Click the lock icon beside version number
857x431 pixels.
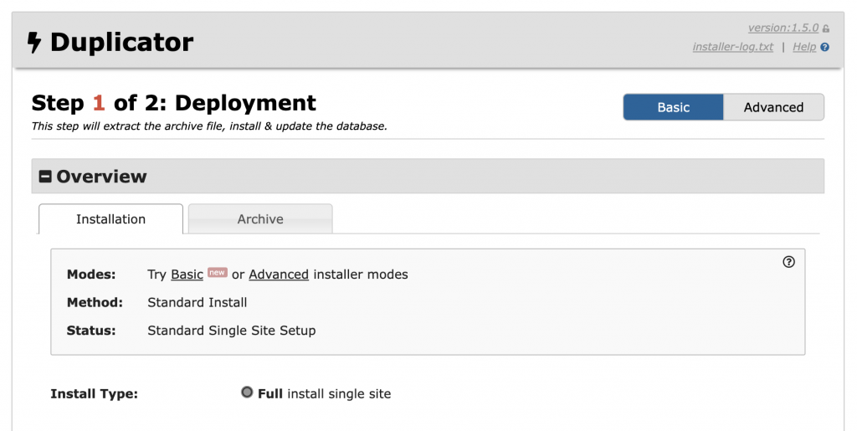click(826, 28)
